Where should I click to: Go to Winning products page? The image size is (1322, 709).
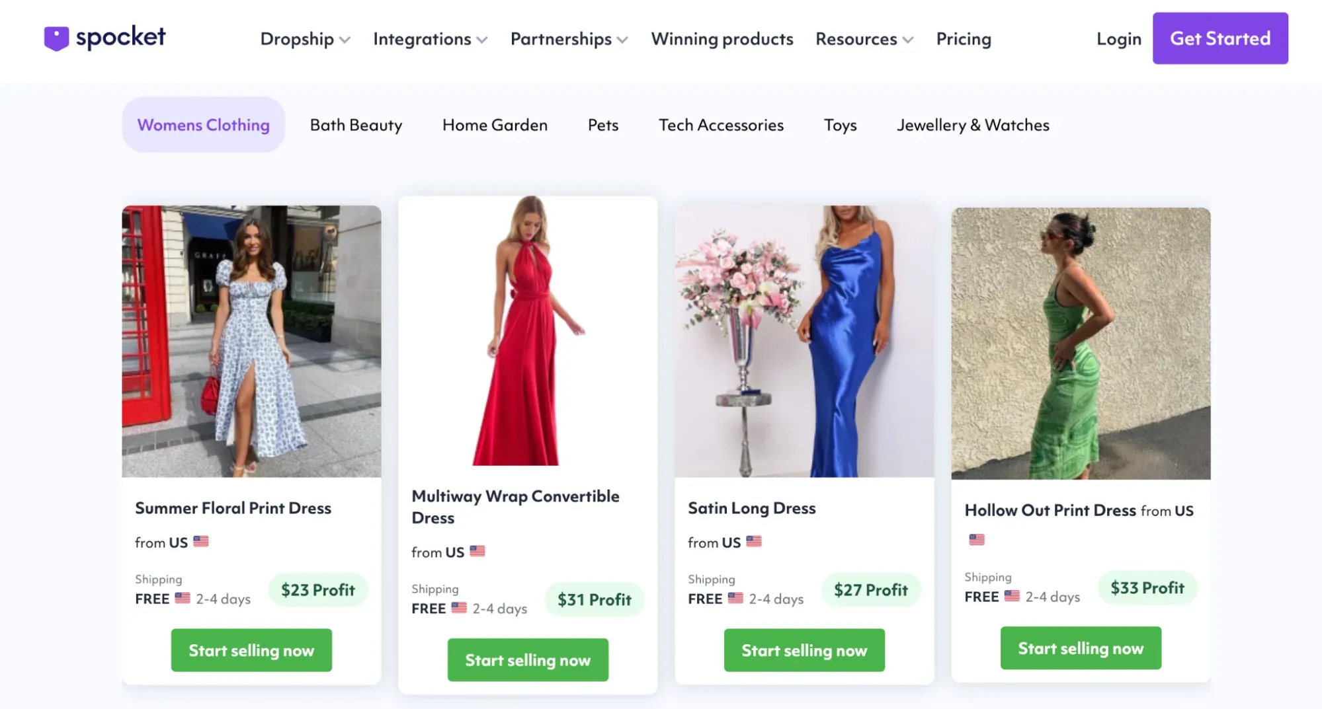click(x=722, y=39)
